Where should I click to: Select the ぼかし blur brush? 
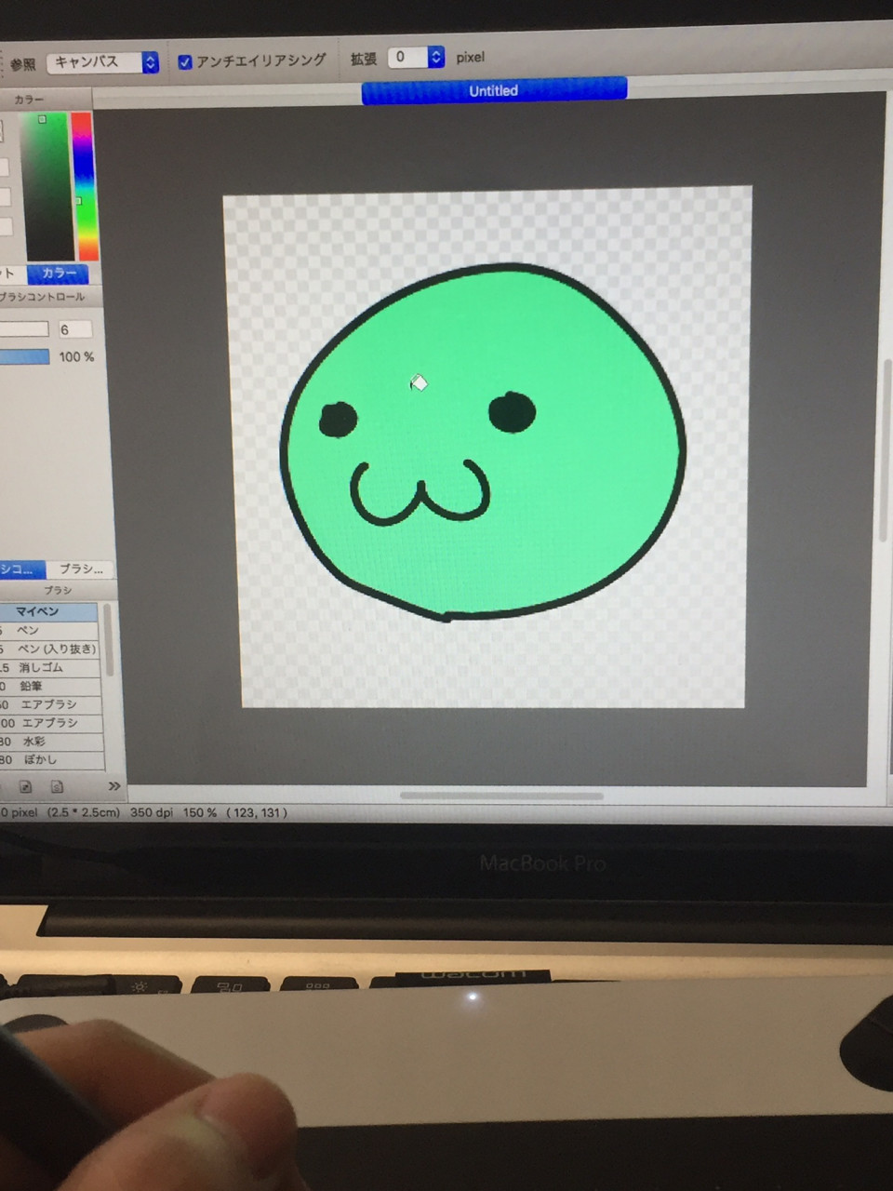tap(39, 760)
